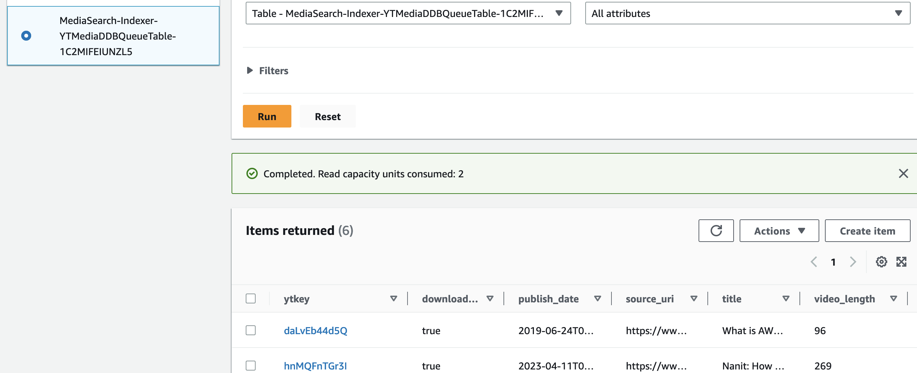Open the daLvEb44d5Q item link
917x373 pixels.
(315, 331)
